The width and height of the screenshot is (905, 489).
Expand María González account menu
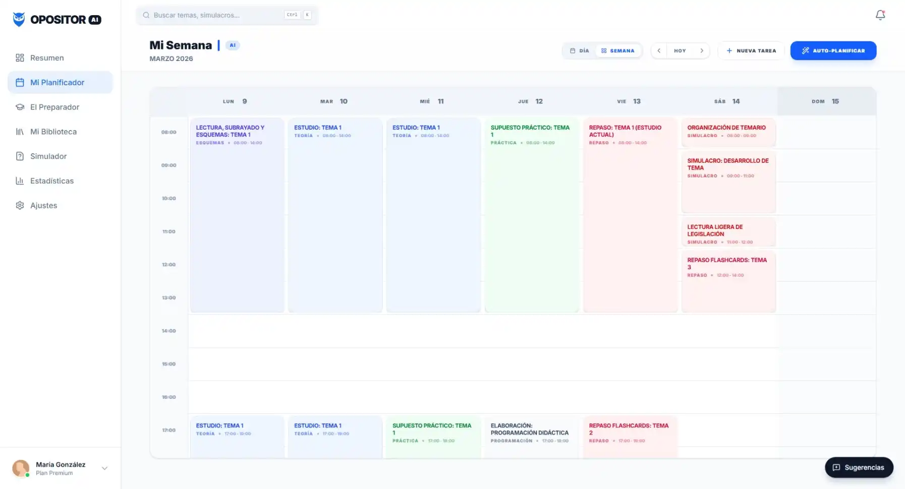(x=104, y=468)
